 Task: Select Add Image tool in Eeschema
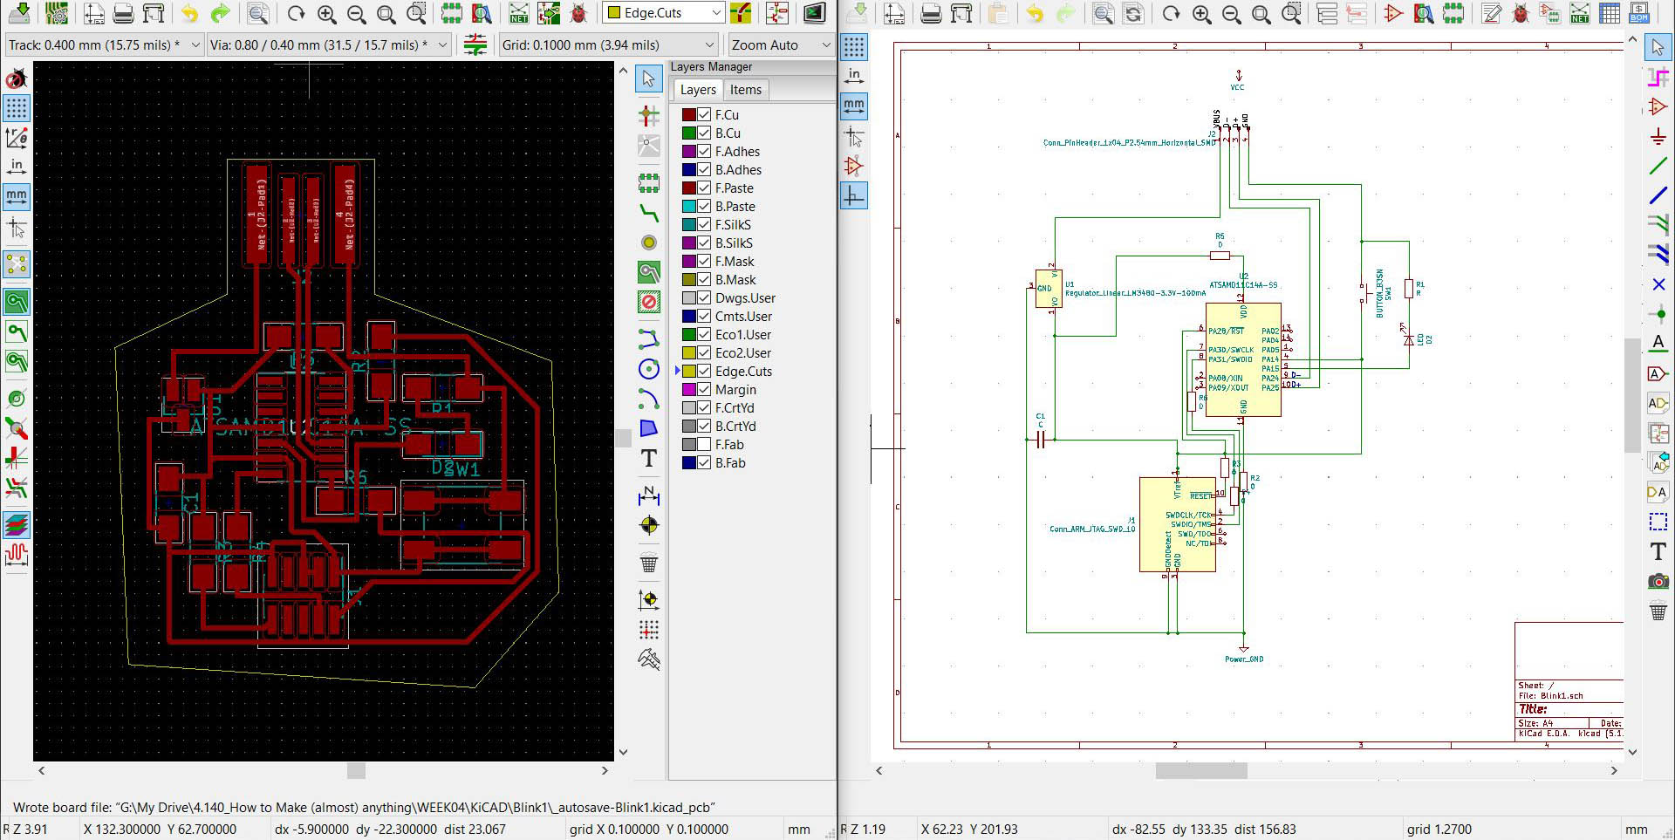pyautogui.click(x=1658, y=581)
